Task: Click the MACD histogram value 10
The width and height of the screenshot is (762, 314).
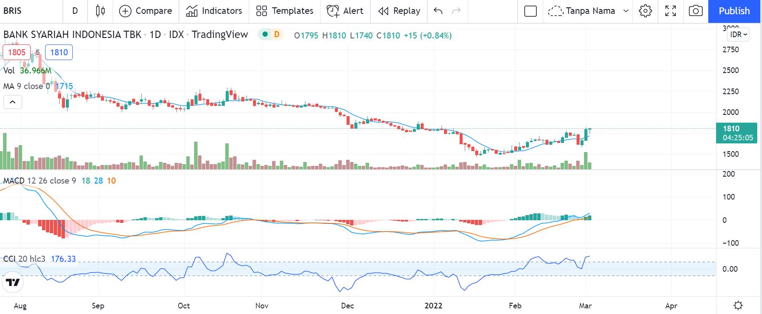Action: pyautogui.click(x=111, y=181)
